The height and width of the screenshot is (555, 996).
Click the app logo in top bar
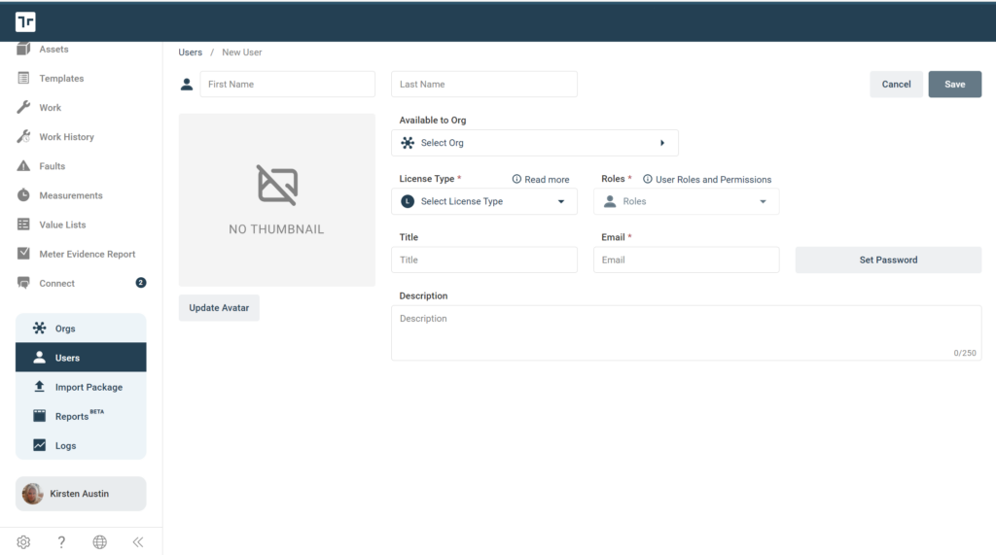(x=25, y=21)
